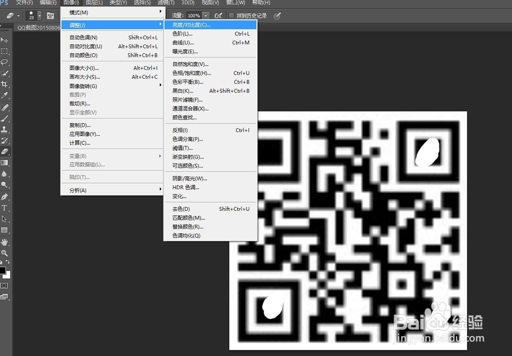
Task: Select the Move tool
Action: [x=5, y=40]
